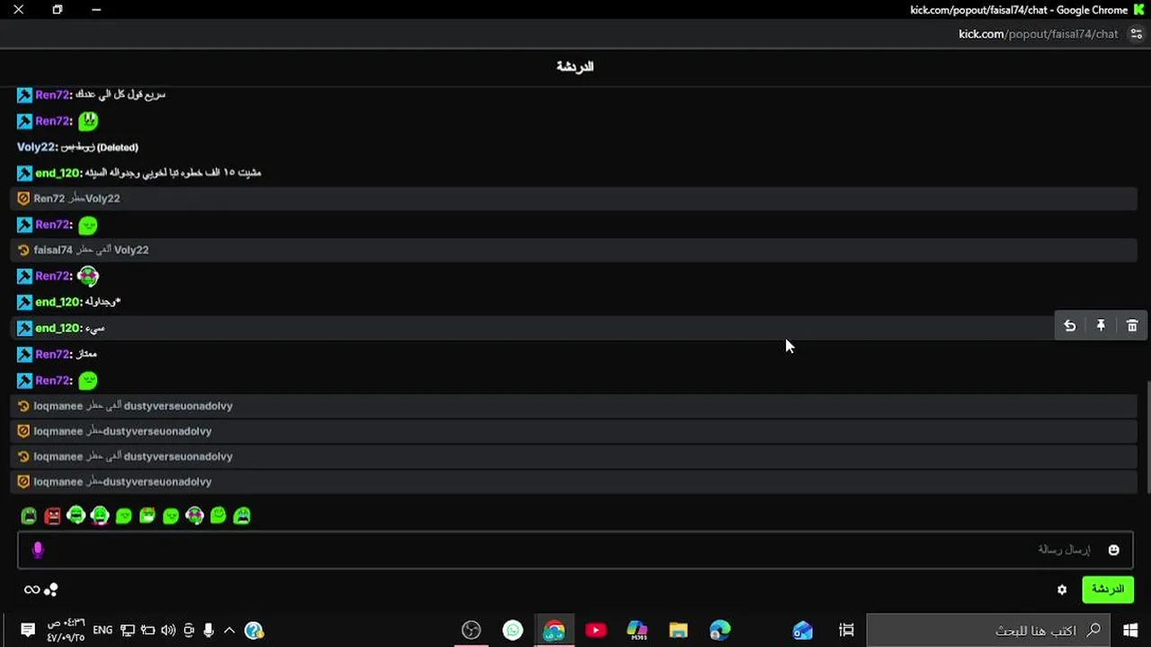
Task: Insert third emote wearing headphones
Action: click(x=76, y=516)
